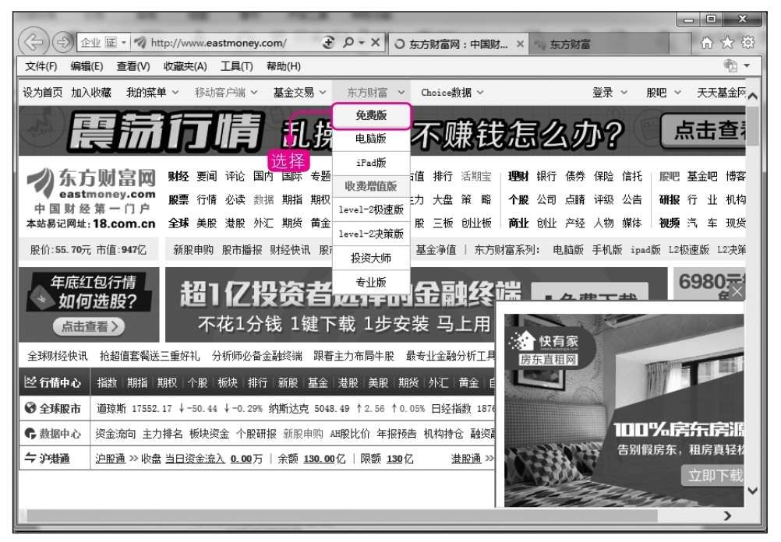The image size is (781, 542).
Task: Click the 全球股市 globe icon
Action: 30,408
